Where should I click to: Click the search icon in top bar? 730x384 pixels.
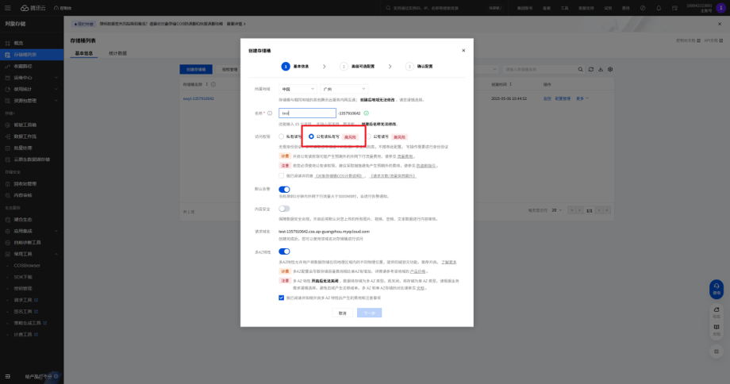(x=387, y=8)
